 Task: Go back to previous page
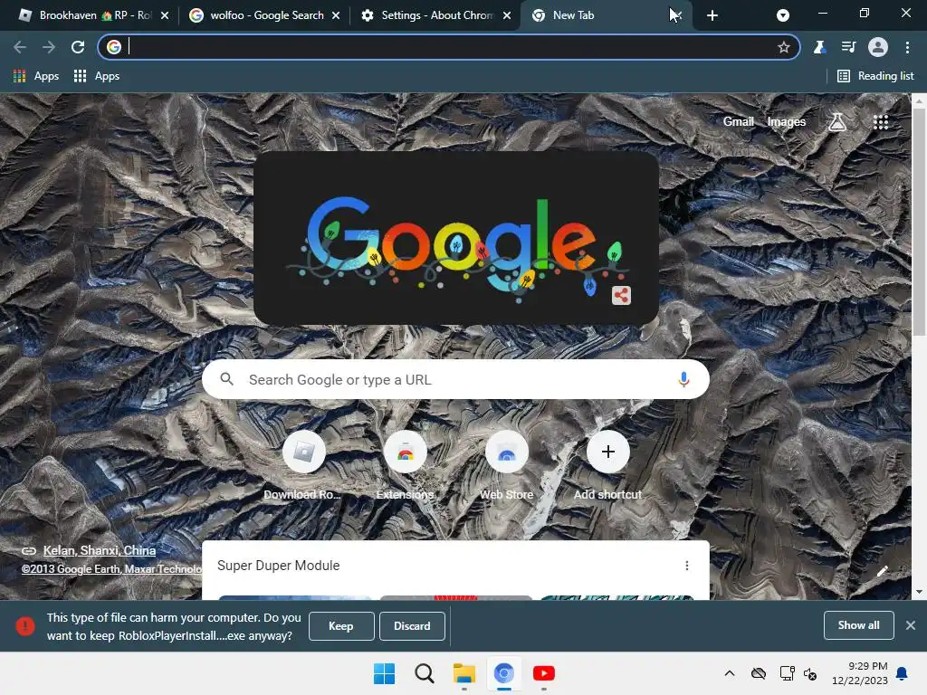tap(20, 47)
